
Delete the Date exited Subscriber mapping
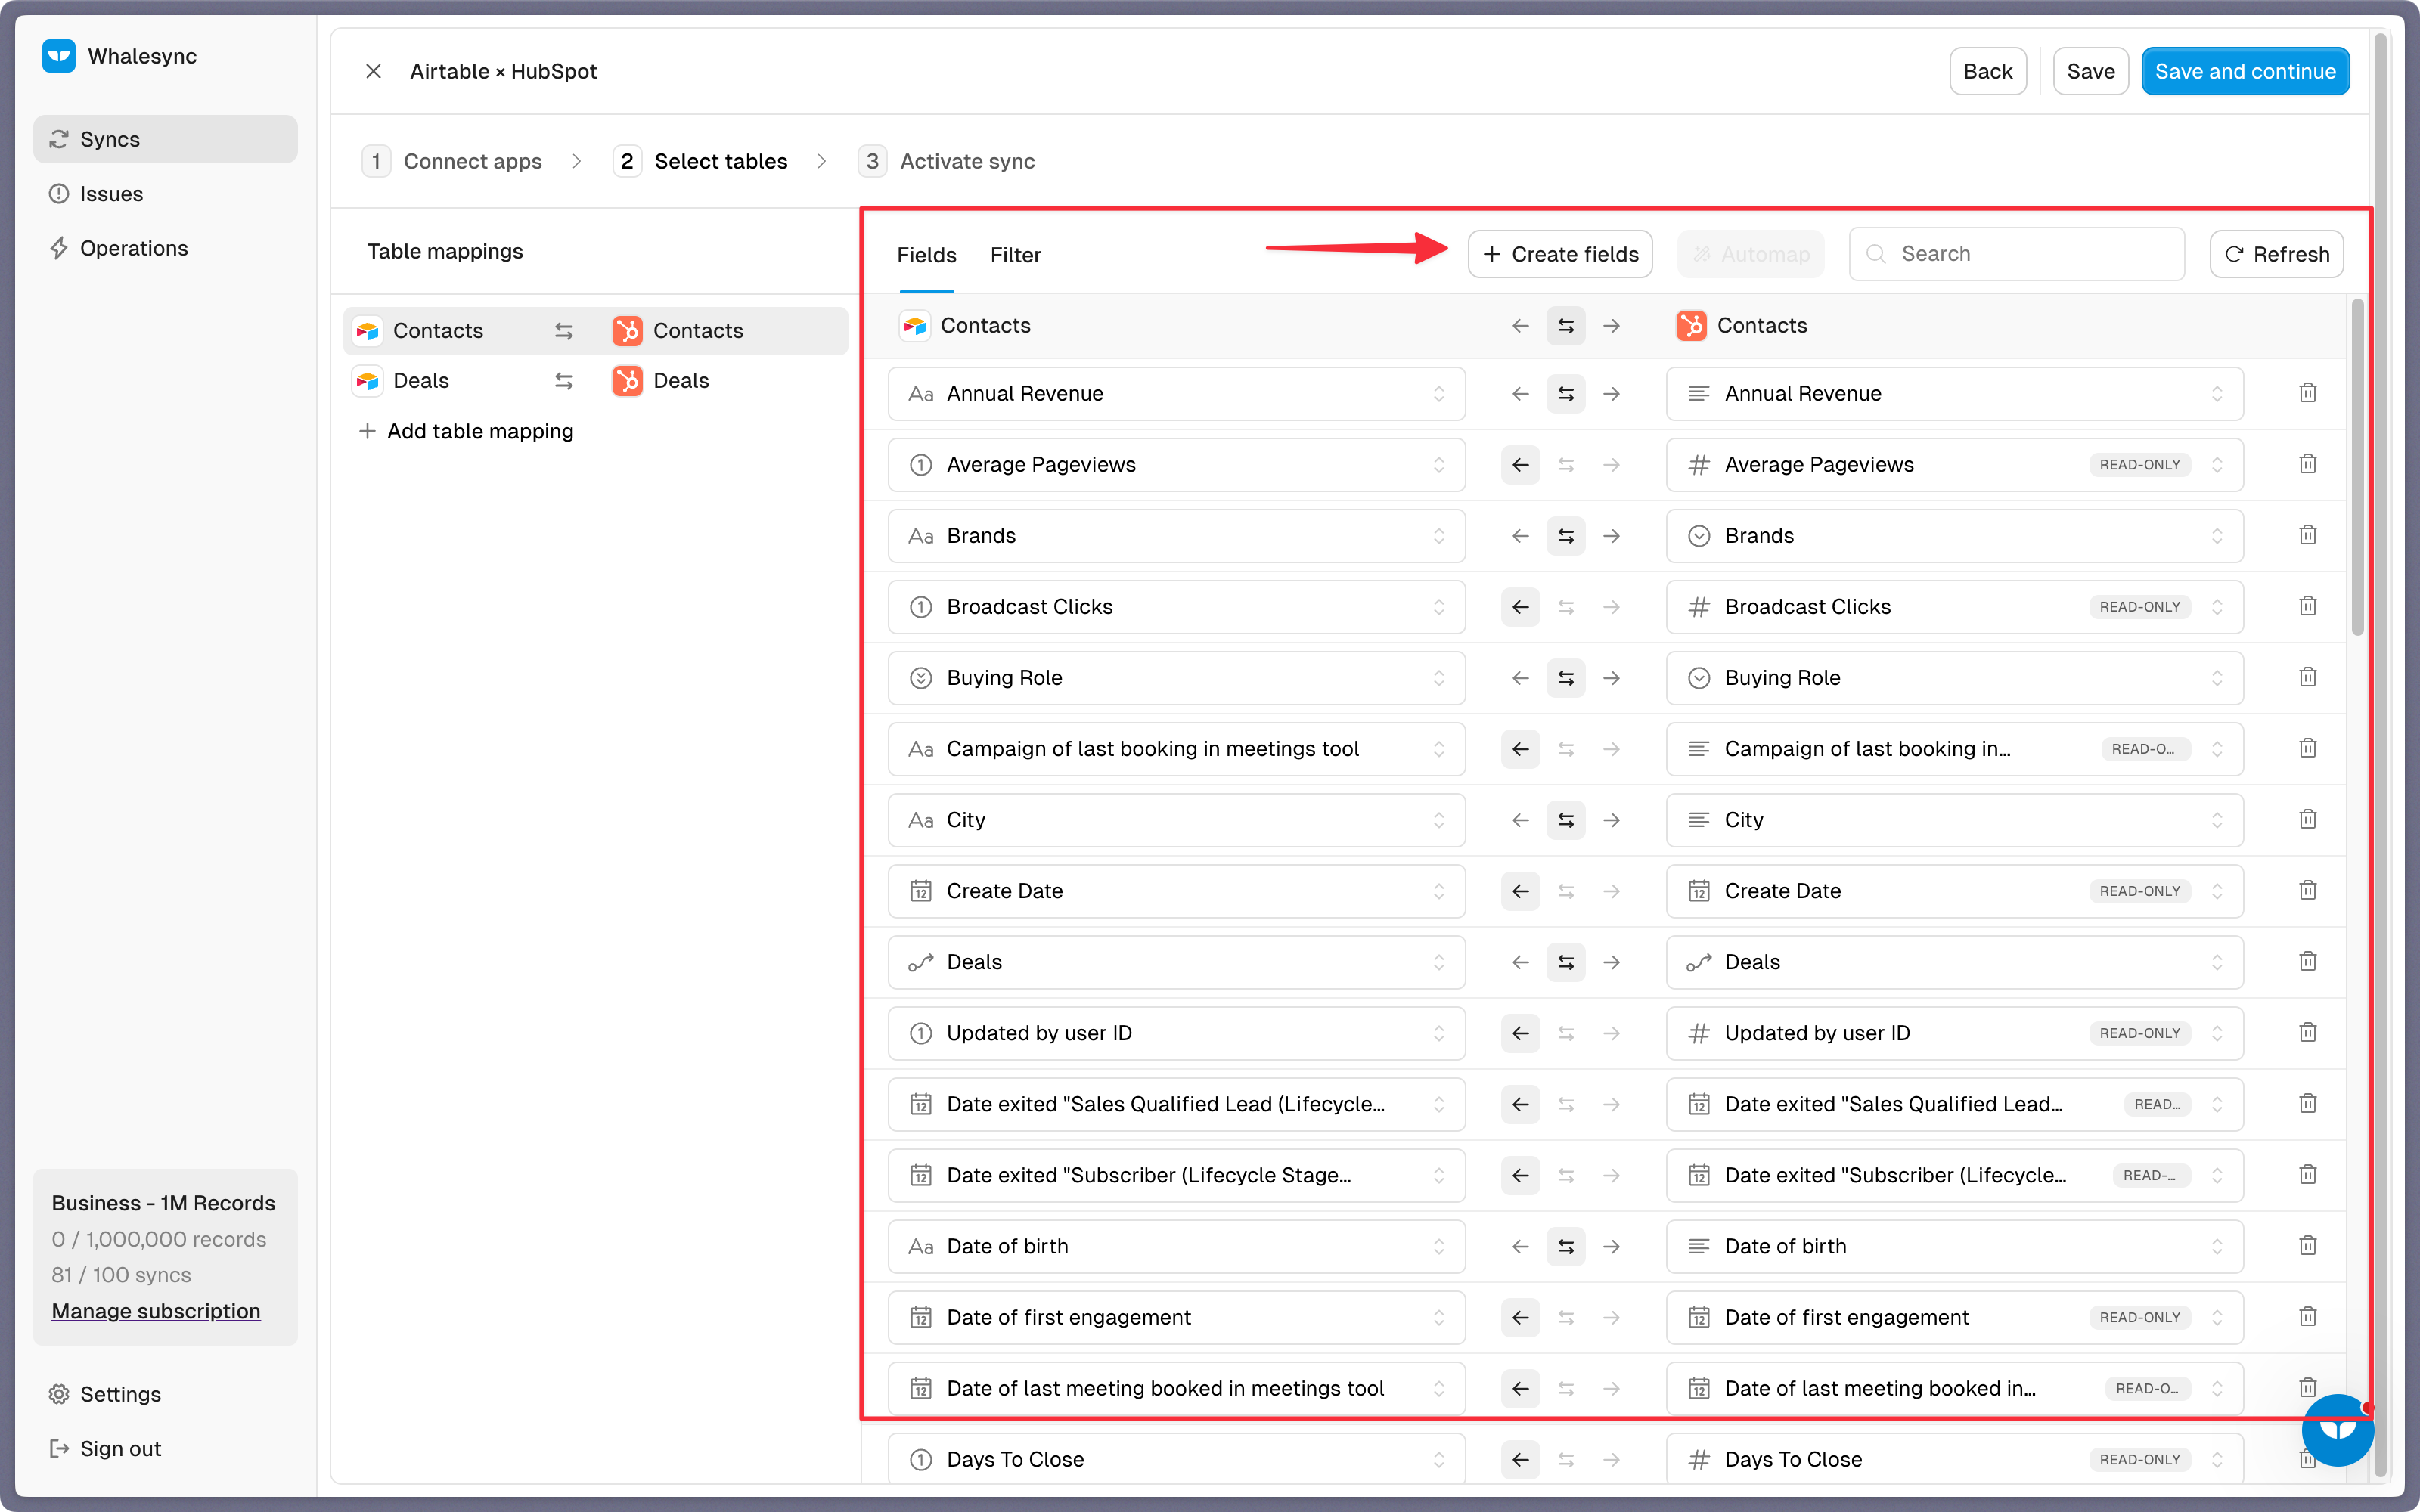pyautogui.click(x=2307, y=1174)
